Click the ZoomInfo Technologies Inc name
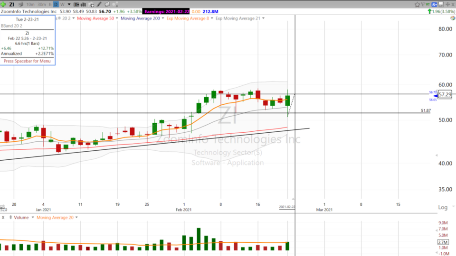 (x=28, y=11)
